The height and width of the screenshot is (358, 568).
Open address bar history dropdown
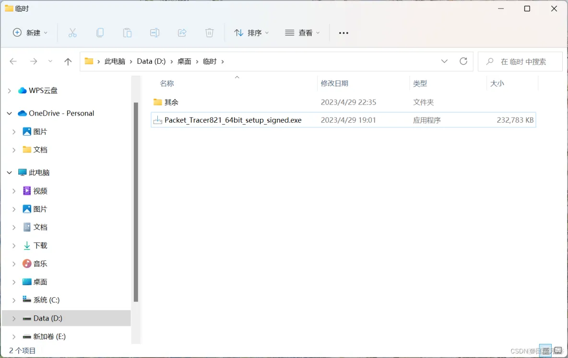(445, 61)
